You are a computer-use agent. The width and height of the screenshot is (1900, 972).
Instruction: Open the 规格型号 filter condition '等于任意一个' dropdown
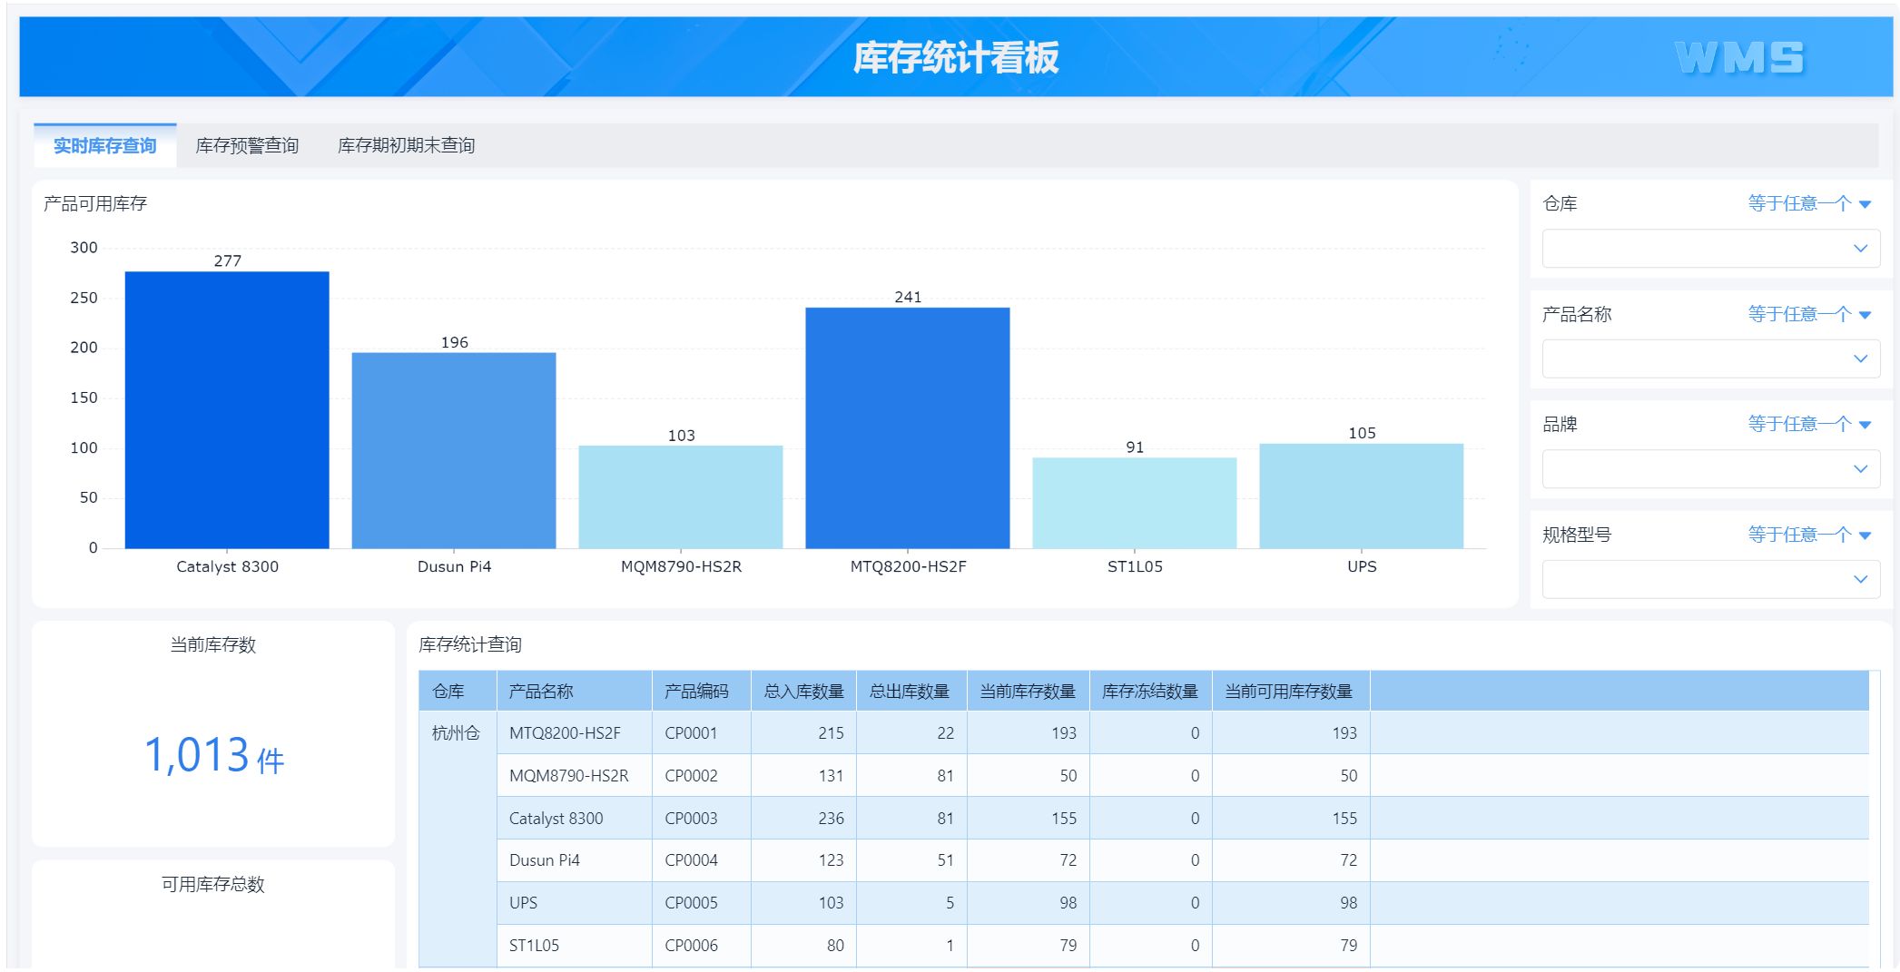[x=1809, y=535]
